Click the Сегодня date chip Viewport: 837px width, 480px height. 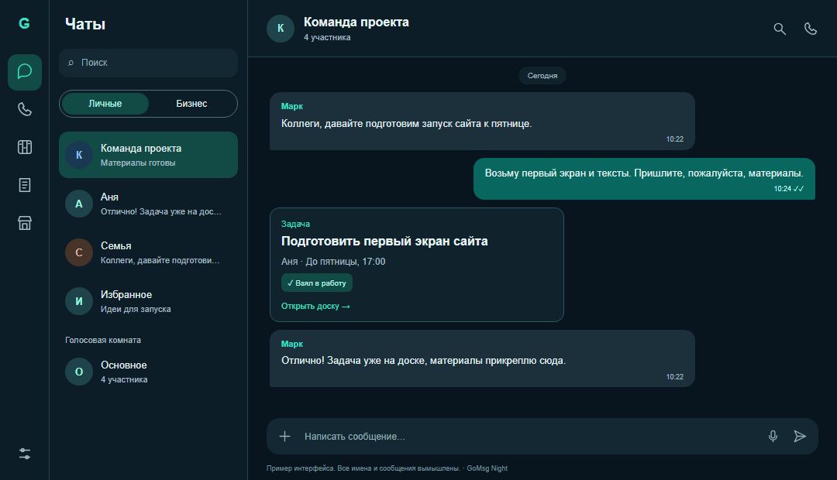pyautogui.click(x=542, y=76)
